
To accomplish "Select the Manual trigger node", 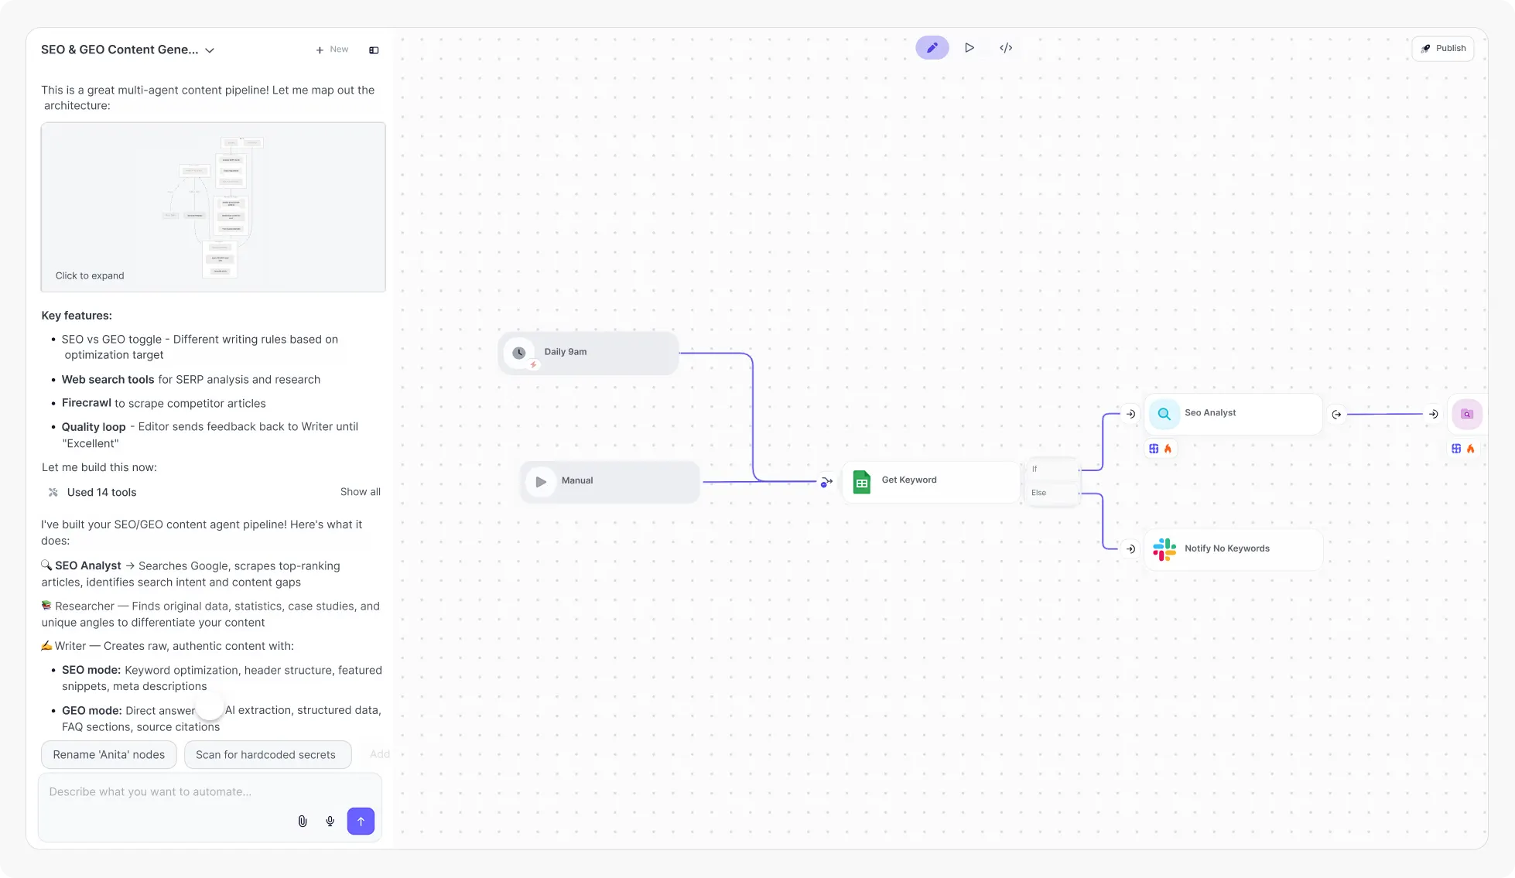I will coord(610,481).
